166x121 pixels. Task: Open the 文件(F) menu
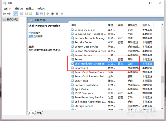7,9
